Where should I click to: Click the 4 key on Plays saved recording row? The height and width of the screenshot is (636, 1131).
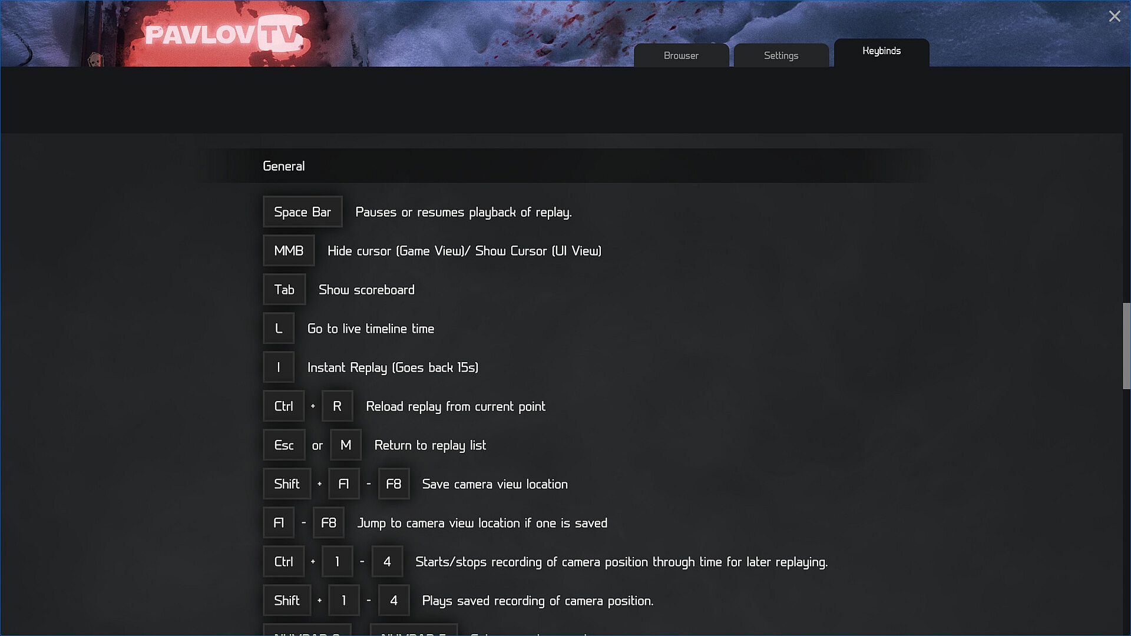[393, 601]
